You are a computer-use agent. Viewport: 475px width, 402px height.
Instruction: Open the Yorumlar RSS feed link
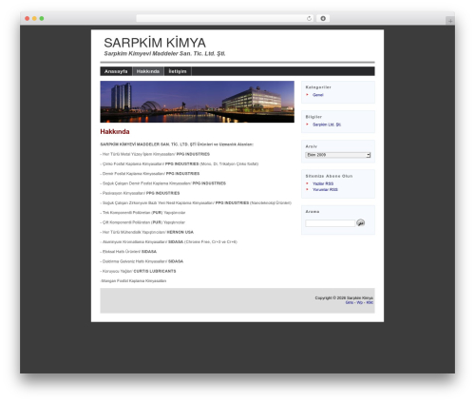pyautogui.click(x=325, y=189)
